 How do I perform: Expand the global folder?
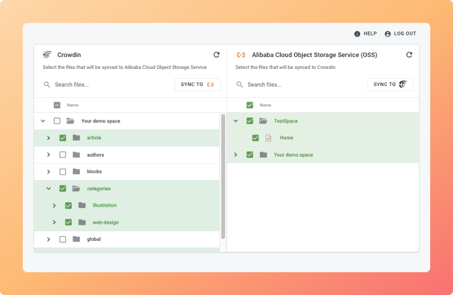48,239
